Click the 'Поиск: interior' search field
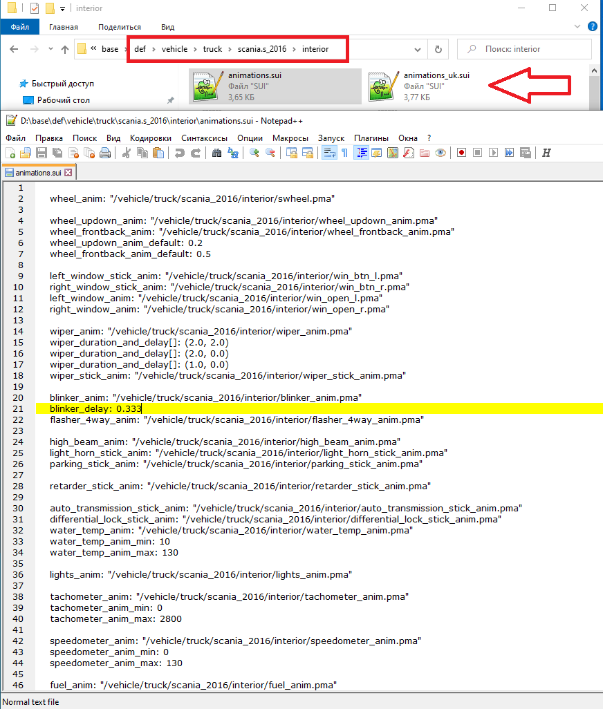Image resolution: width=603 pixels, height=709 pixels. coord(524,49)
